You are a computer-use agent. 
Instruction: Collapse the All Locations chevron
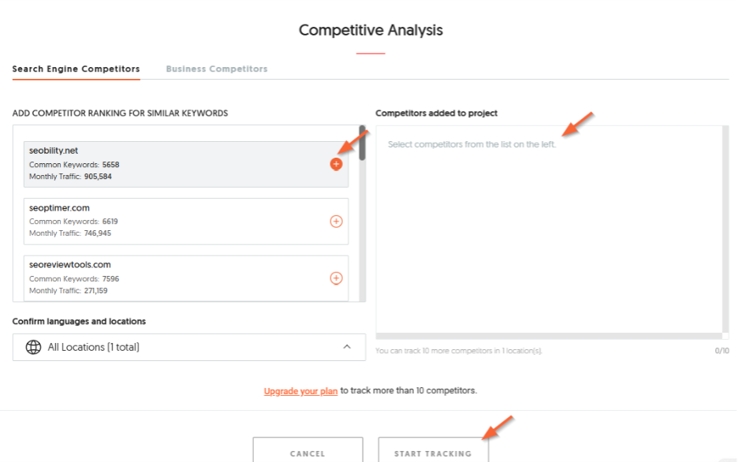tap(347, 347)
